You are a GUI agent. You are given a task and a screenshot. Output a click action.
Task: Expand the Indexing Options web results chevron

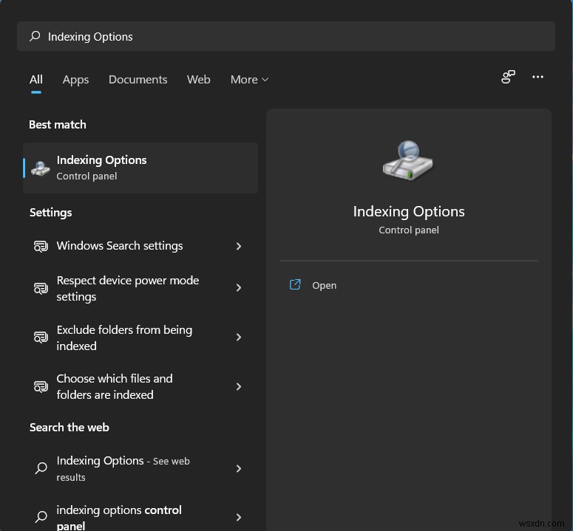[239, 468]
